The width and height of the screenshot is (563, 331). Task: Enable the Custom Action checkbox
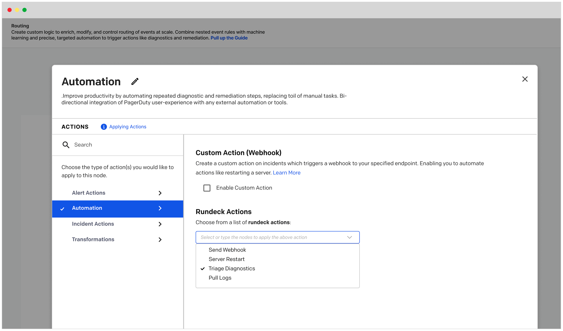(207, 188)
